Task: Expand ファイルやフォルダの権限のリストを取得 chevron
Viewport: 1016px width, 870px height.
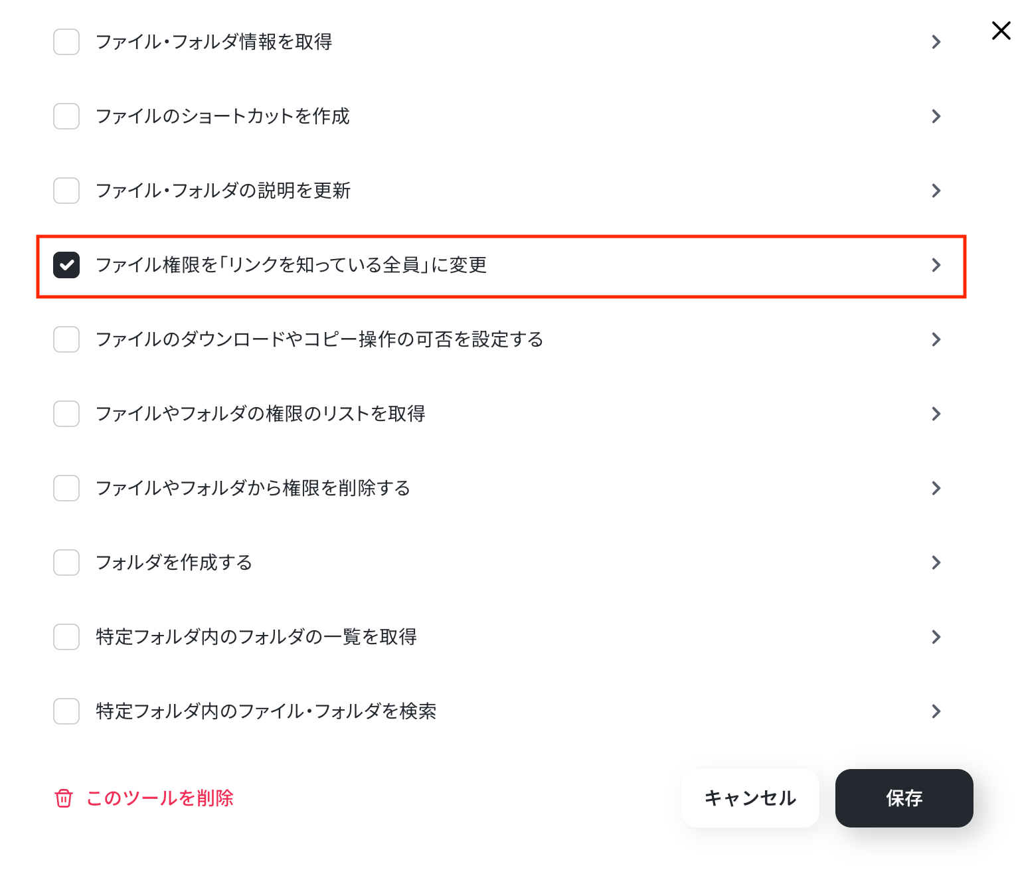Action: click(936, 414)
